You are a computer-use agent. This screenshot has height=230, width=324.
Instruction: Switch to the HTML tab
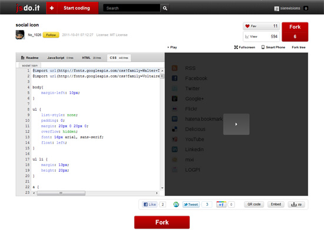pos(91,58)
